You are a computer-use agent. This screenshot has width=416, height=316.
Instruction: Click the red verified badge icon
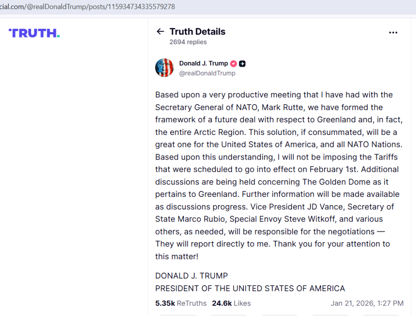234,64
